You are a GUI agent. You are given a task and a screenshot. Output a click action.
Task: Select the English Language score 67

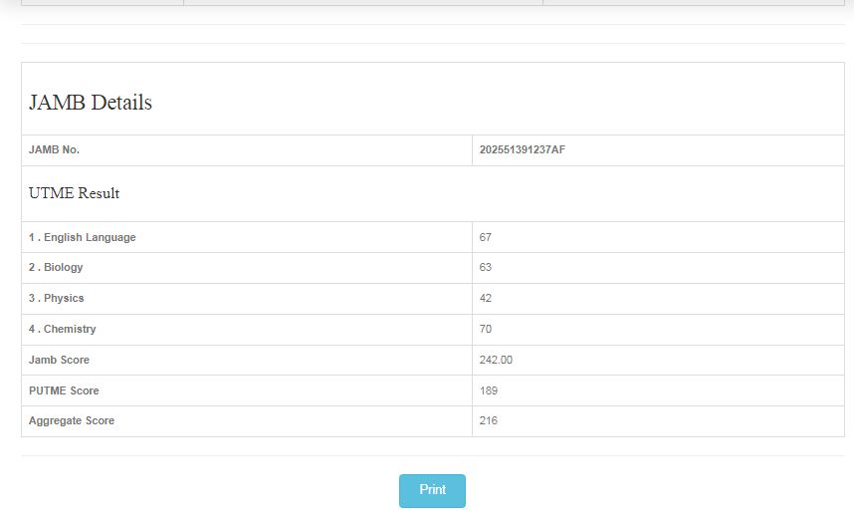coord(486,238)
